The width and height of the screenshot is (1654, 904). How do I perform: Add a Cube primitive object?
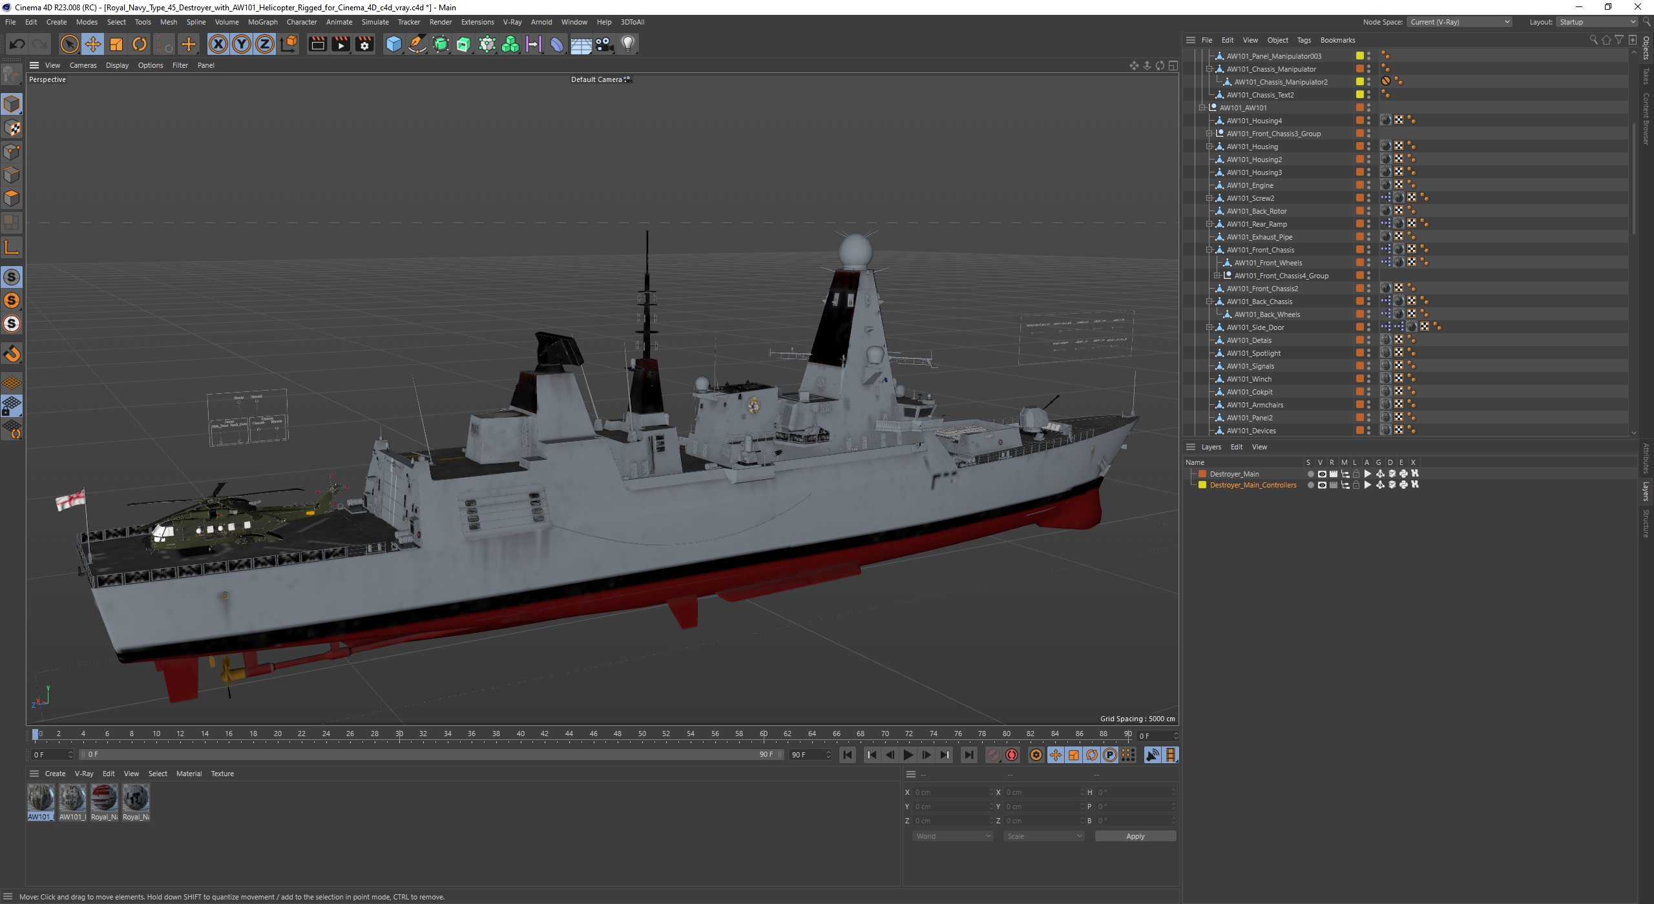[393, 44]
